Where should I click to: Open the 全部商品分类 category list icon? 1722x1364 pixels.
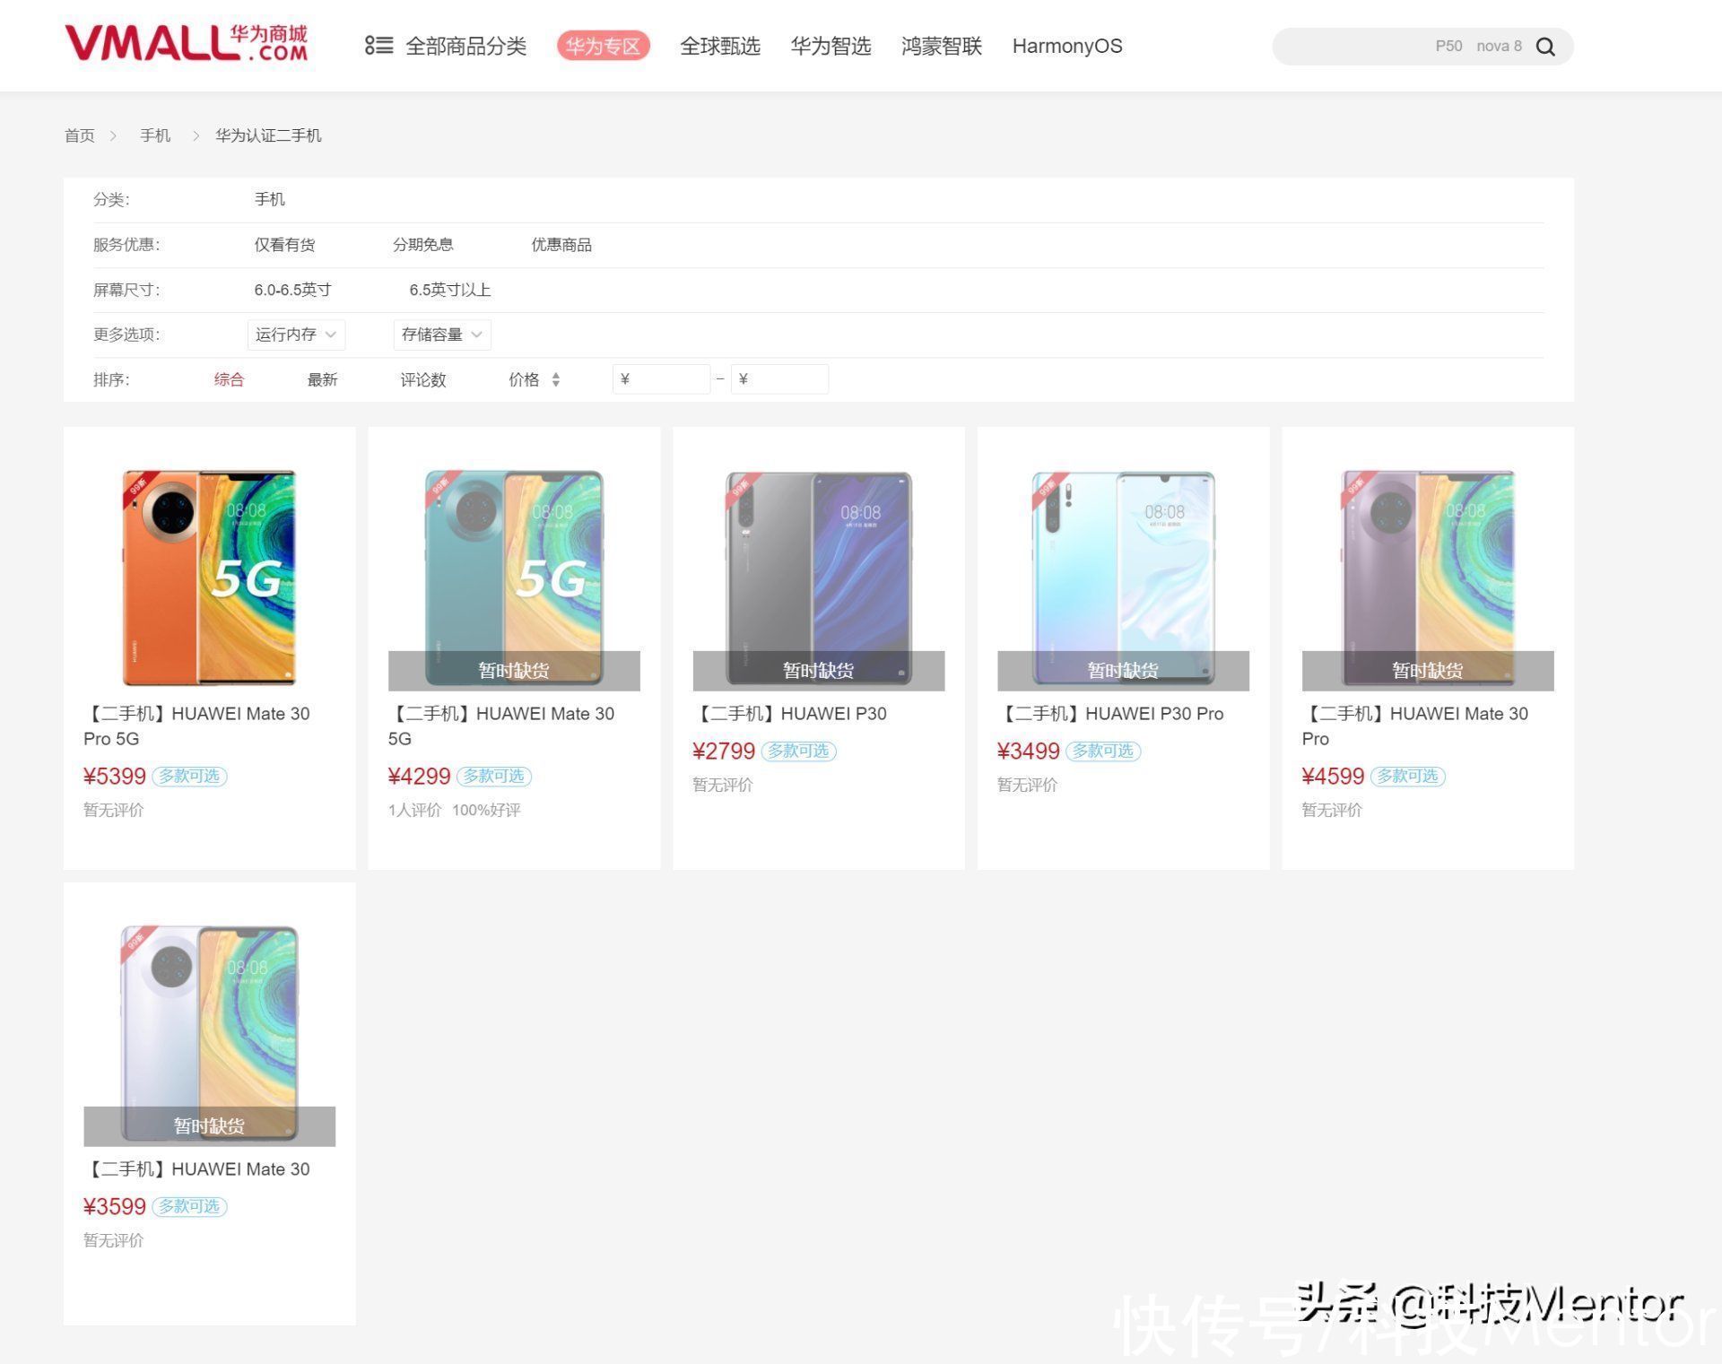coord(378,46)
